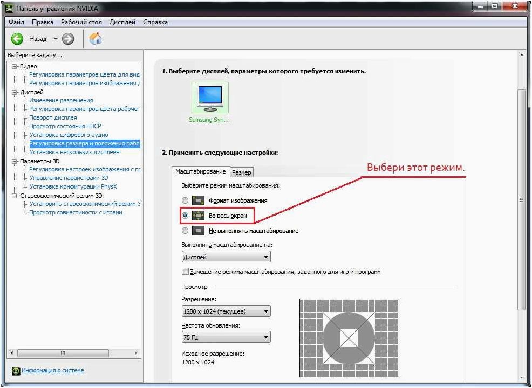
Task: Select the 'Формат изображения' radio button
Action: coord(185,200)
